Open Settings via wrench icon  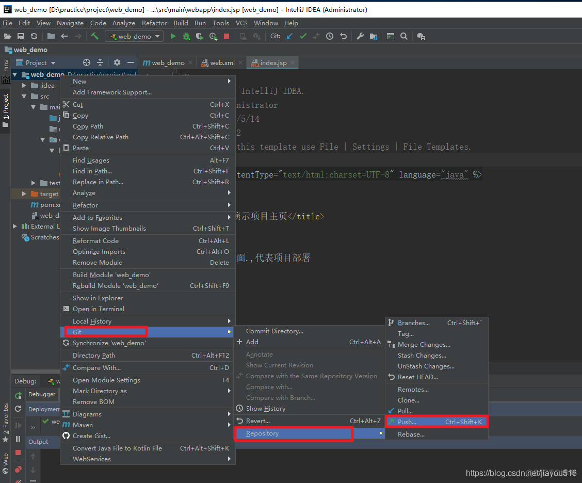pos(360,37)
